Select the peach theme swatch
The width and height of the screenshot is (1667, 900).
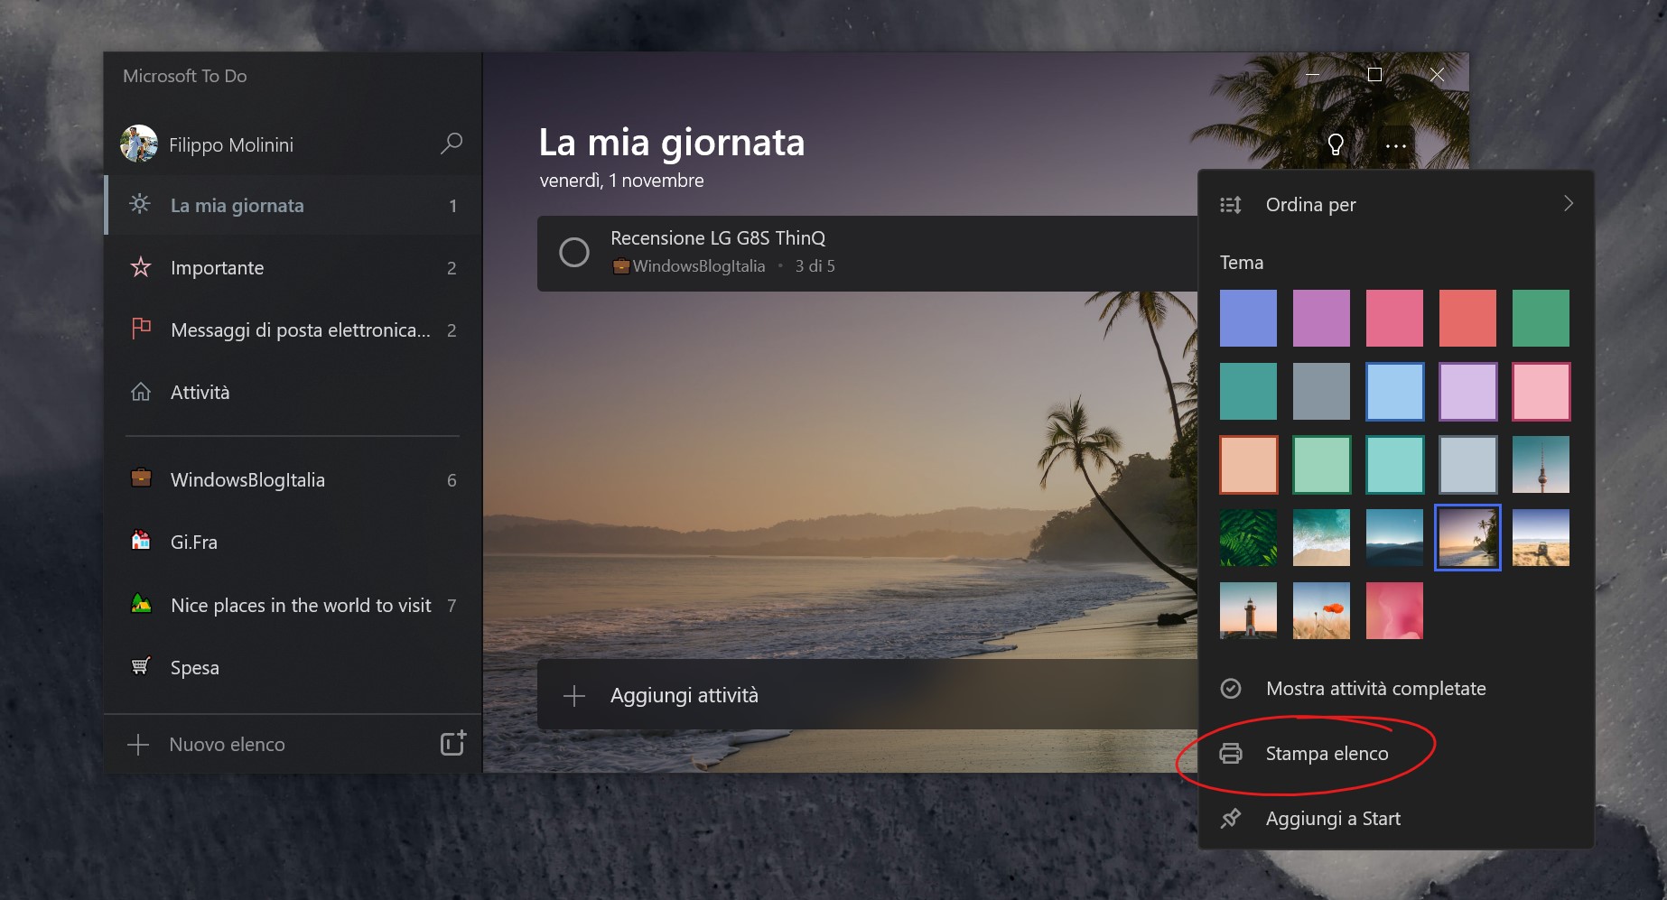pyautogui.click(x=1248, y=464)
